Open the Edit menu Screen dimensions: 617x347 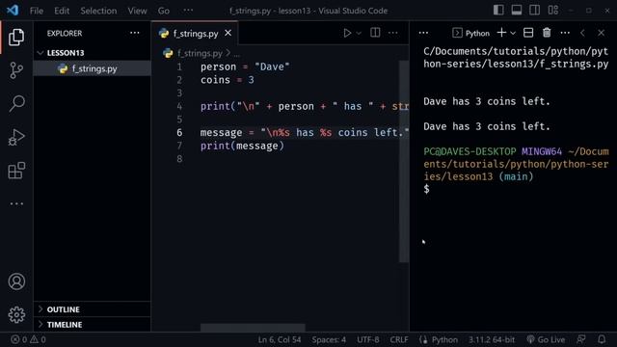click(62, 11)
